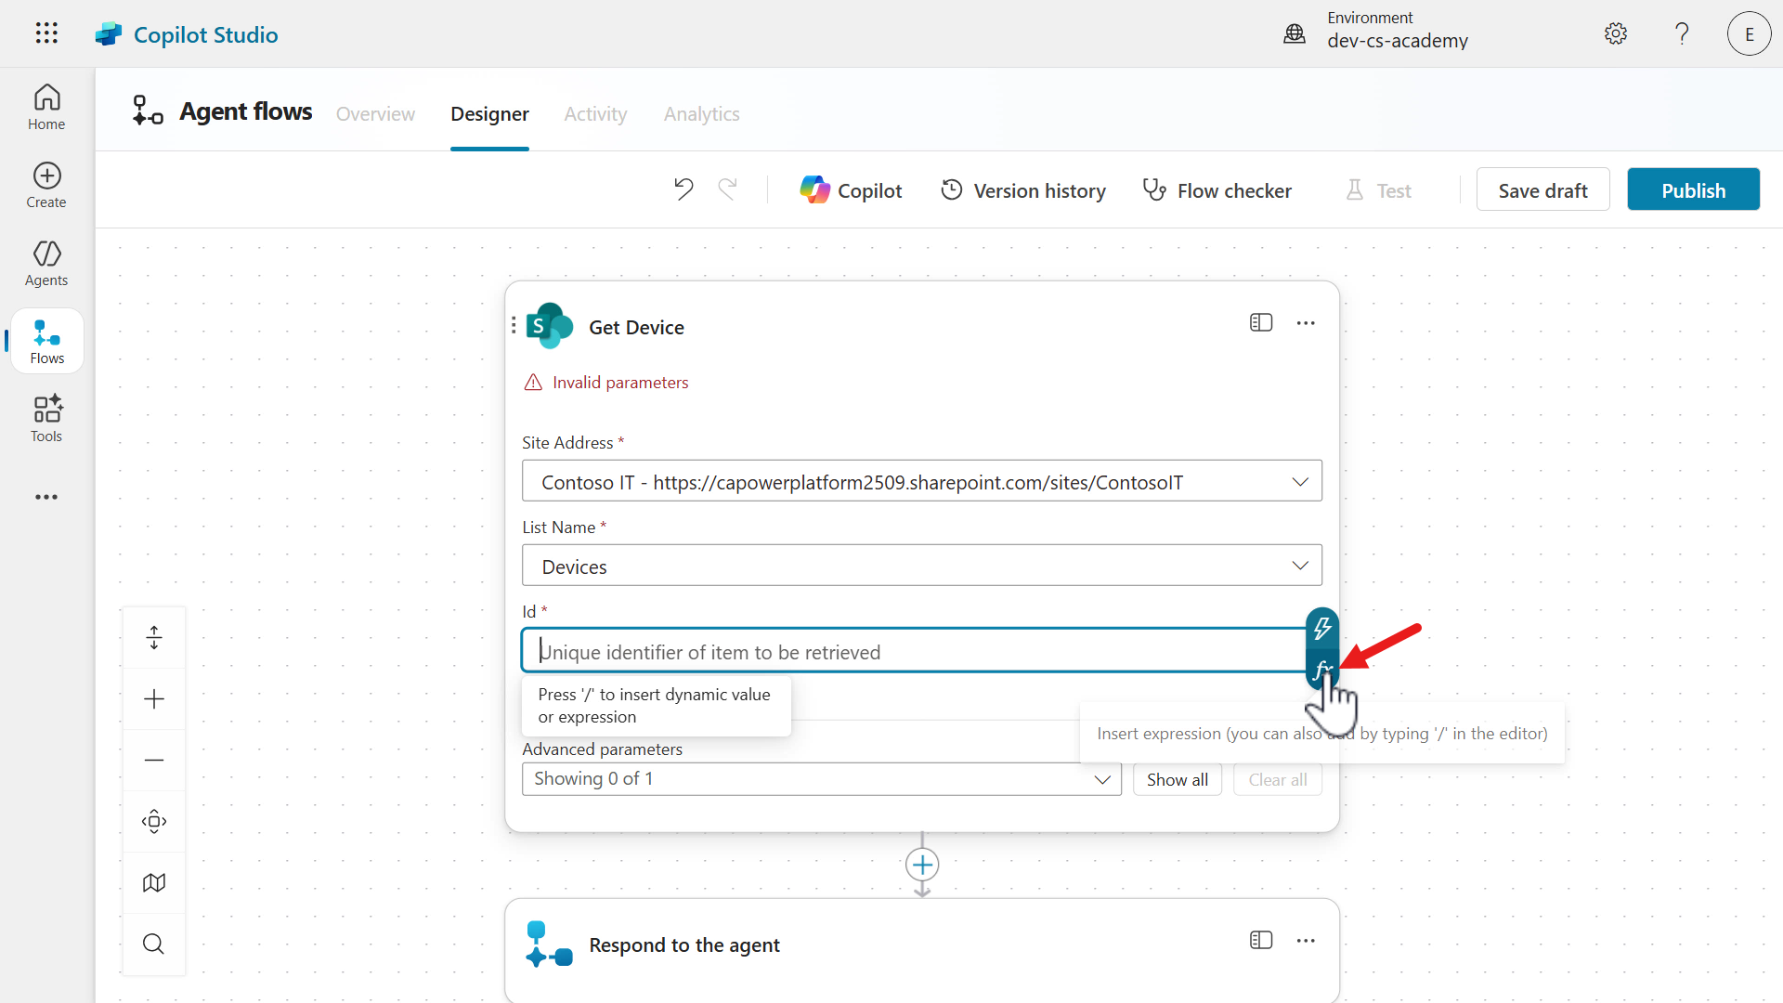The width and height of the screenshot is (1783, 1003).
Task: Select the Flows icon in the left sidebar
Action: tap(46, 340)
